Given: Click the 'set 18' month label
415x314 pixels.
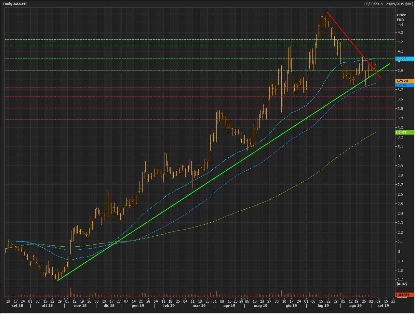Looking at the screenshot, I should [17, 306].
